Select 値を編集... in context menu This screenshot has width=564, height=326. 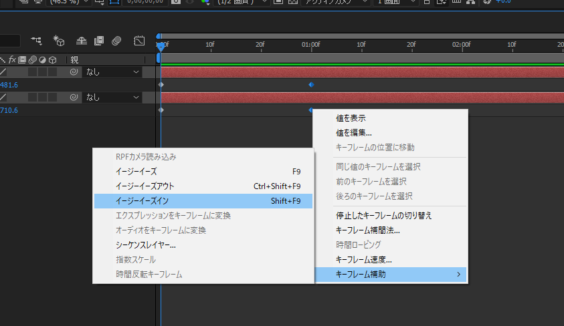391,133
